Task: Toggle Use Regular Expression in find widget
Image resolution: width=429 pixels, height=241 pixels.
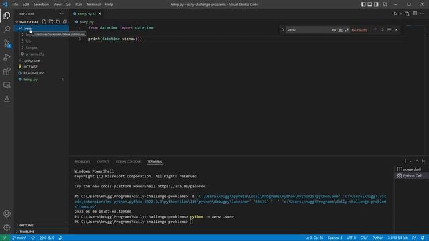Action: (347, 30)
